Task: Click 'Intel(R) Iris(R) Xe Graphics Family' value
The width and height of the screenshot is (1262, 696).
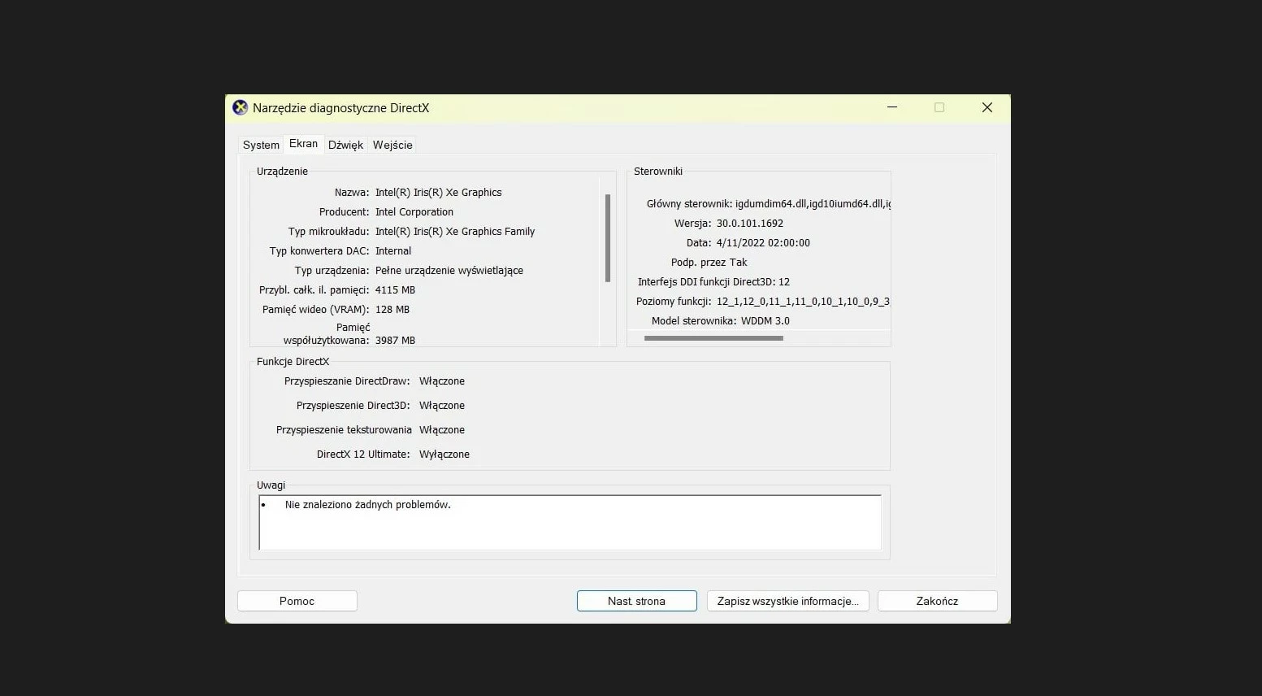Action: pos(454,232)
